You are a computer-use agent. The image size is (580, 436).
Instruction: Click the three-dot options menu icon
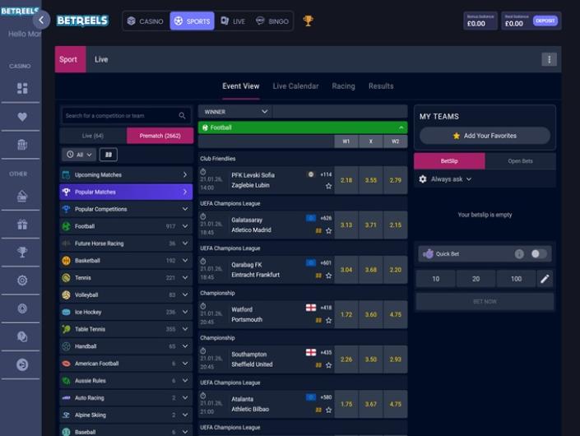point(550,59)
